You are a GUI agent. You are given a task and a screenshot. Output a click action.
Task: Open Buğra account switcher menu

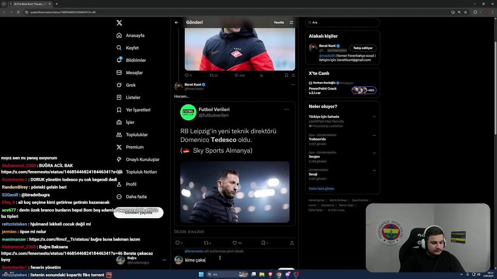coord(165,260)
